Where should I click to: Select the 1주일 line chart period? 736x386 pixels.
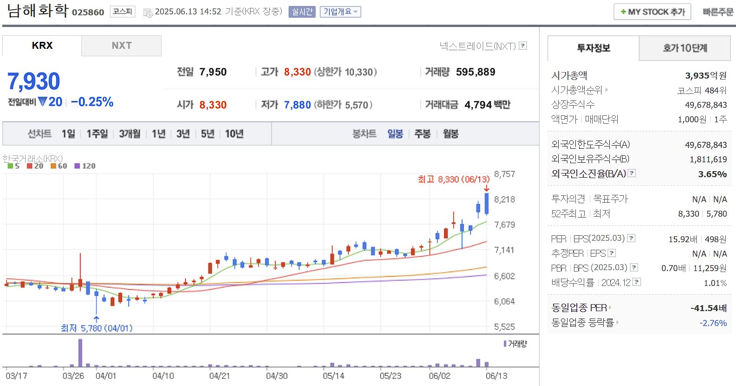coord(97,134)
